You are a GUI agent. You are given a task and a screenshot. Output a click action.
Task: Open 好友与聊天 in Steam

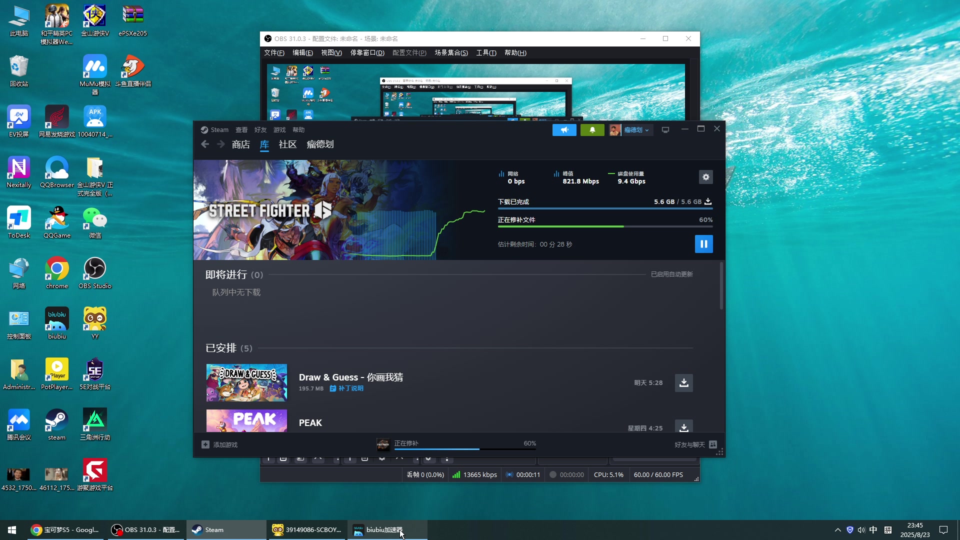[695, 444]
